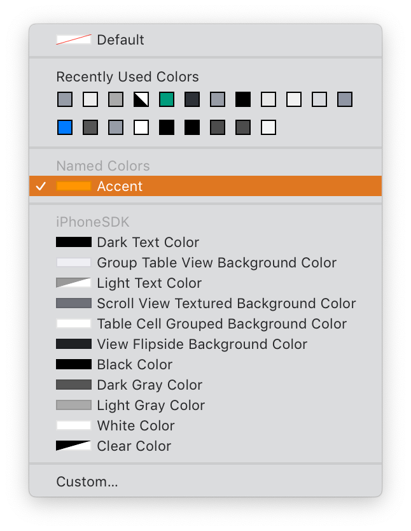Select the black-white diagonal recent swatch

pos(141,99)
